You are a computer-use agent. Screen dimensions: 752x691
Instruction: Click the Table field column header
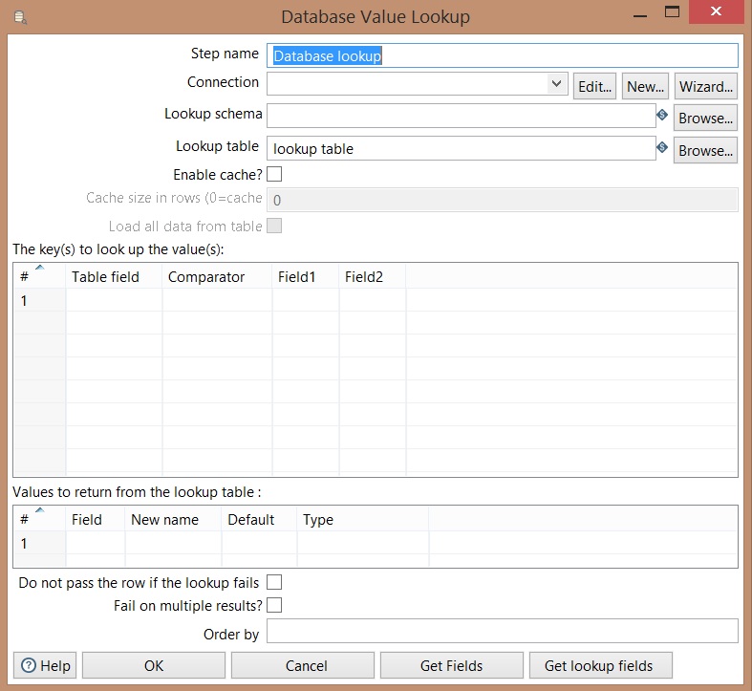pyautogui.click(x=105, y=277)
